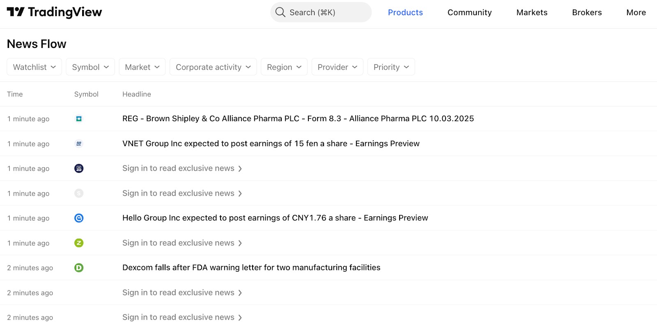Open the Symbol filter dropdown
The height and width of the screenshot is (327, 657).
(x=90, y=67)
